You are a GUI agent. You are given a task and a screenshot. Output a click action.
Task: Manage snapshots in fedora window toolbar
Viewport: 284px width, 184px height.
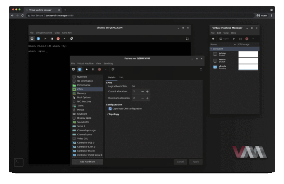tap(113, 69)
